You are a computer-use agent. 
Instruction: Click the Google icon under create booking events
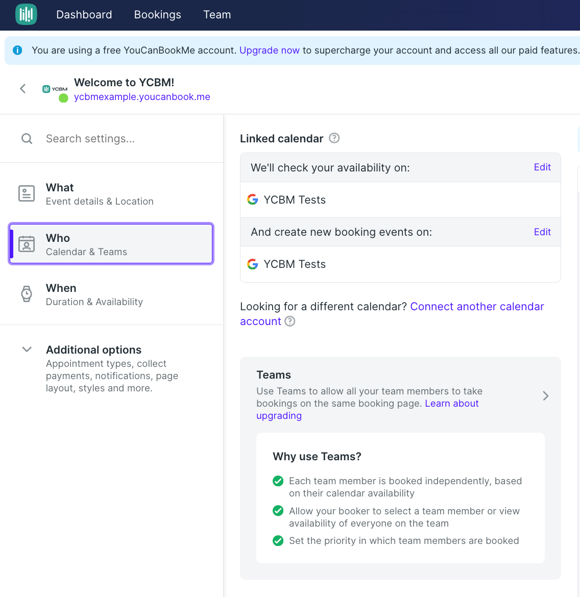click(252, 264)
